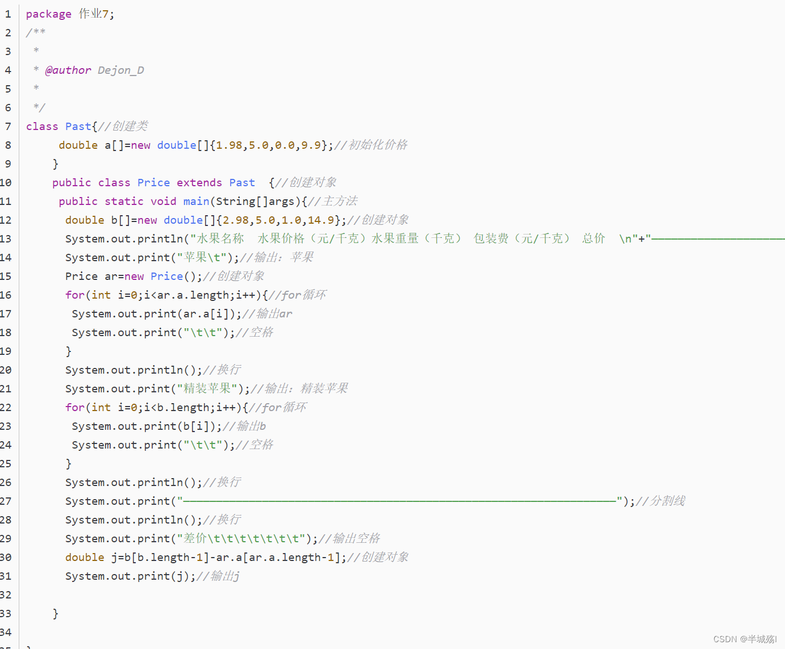Click print tab statement on line 18
Screen dimensions: 785x649
[x=153, y=332]
